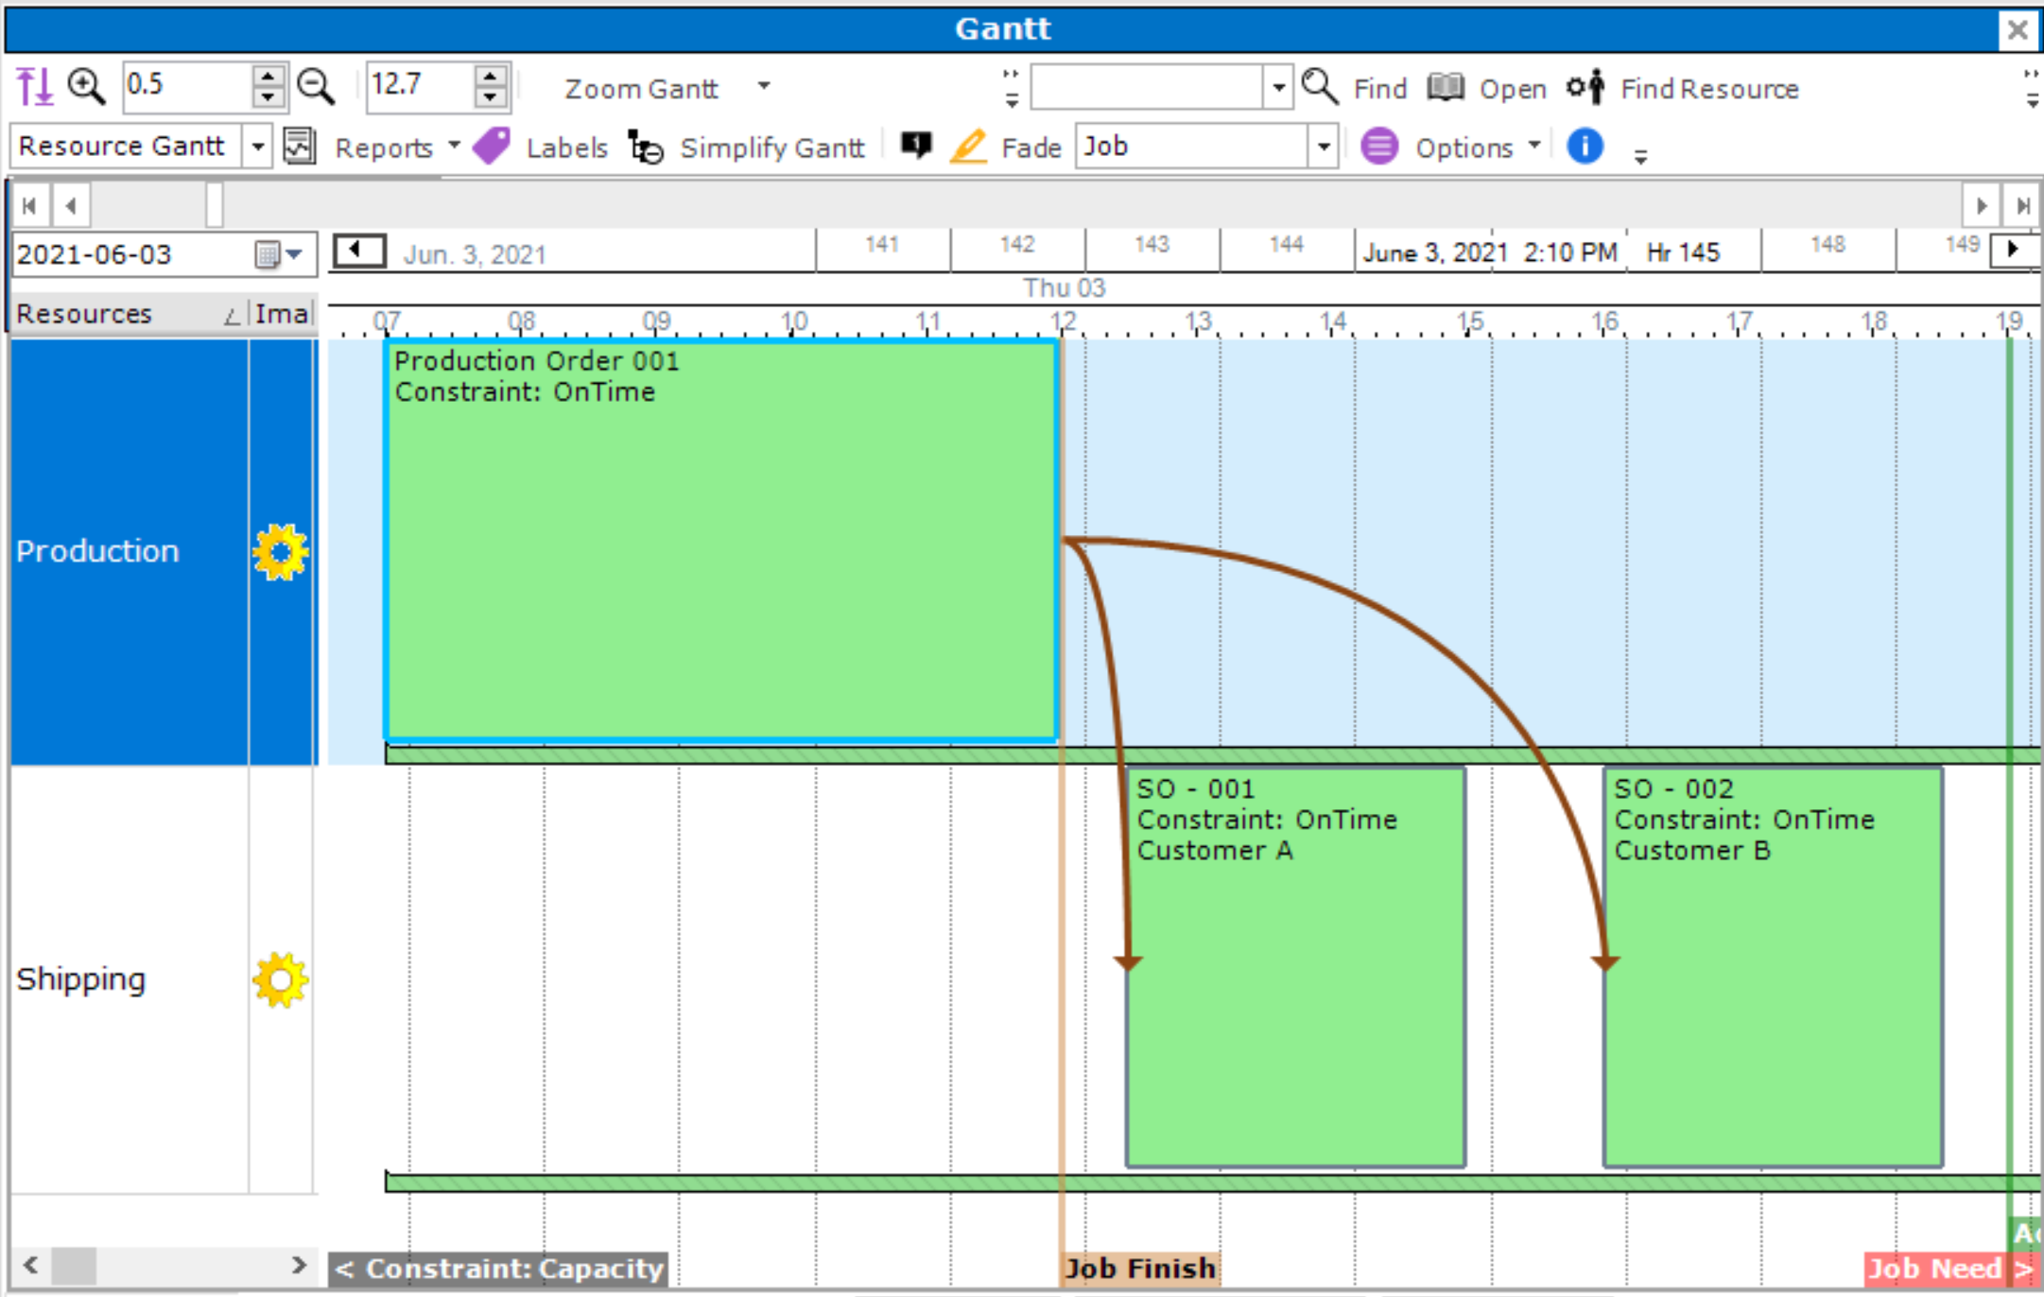Click the blue info icon
Image resolution: width=2044 pixels, height=1297 pixels.
[x=1585, y=146]
